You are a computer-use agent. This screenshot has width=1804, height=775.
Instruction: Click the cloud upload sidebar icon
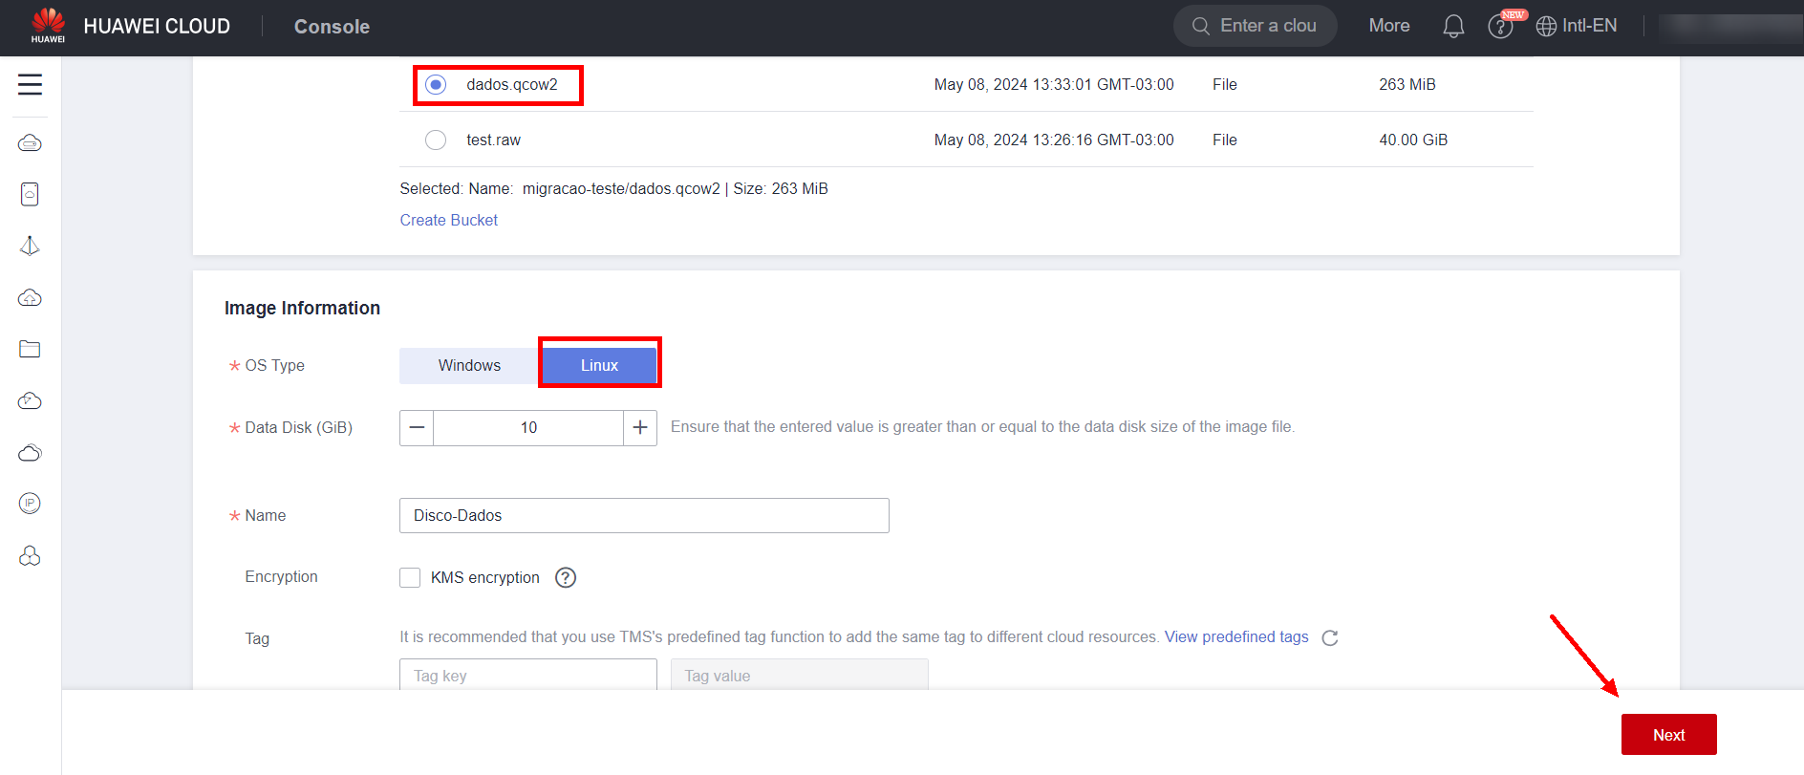point(30,297)
